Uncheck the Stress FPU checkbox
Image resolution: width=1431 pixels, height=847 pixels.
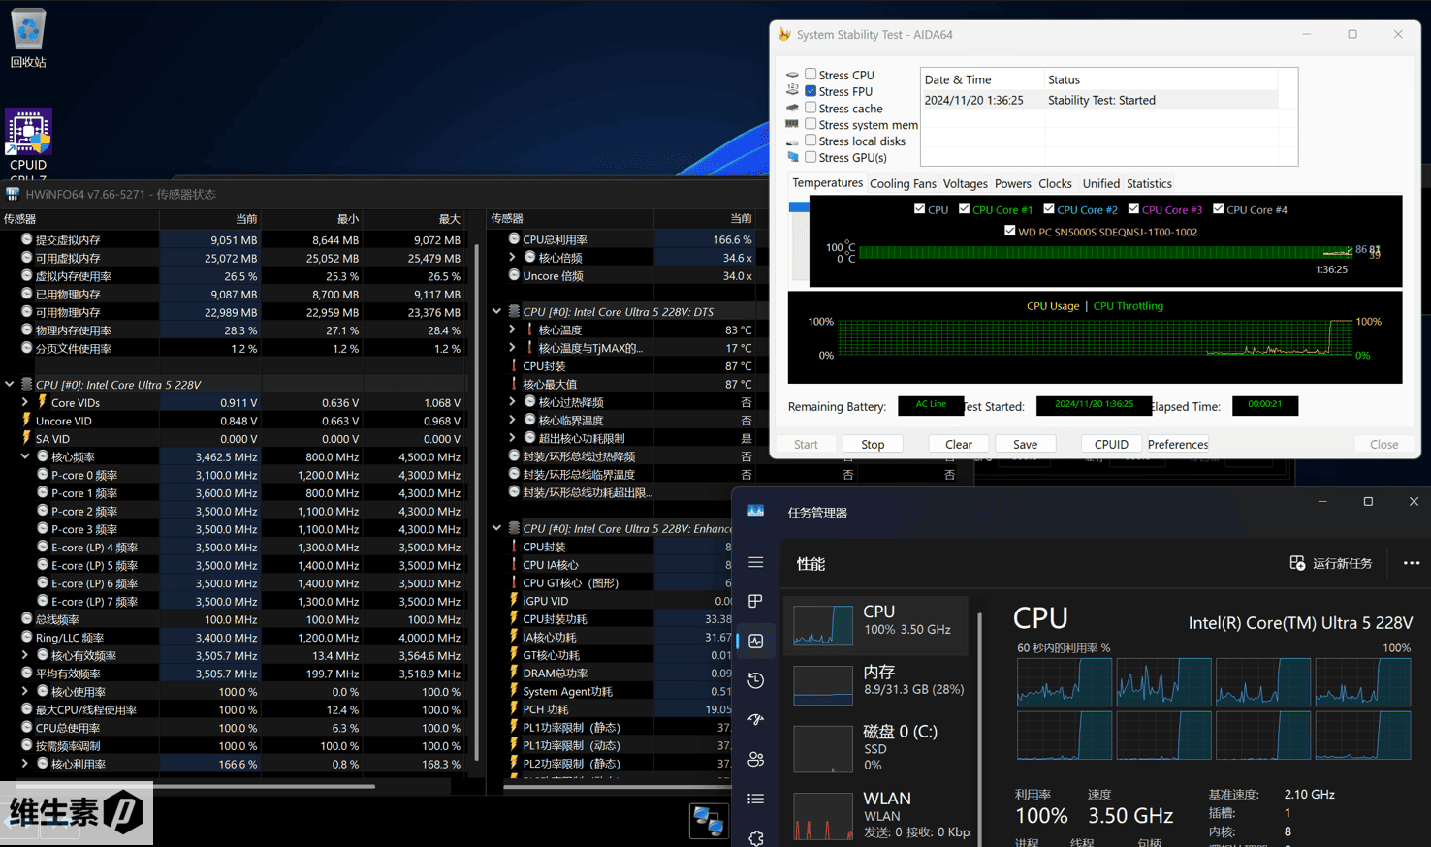click(x=811, y=91)
